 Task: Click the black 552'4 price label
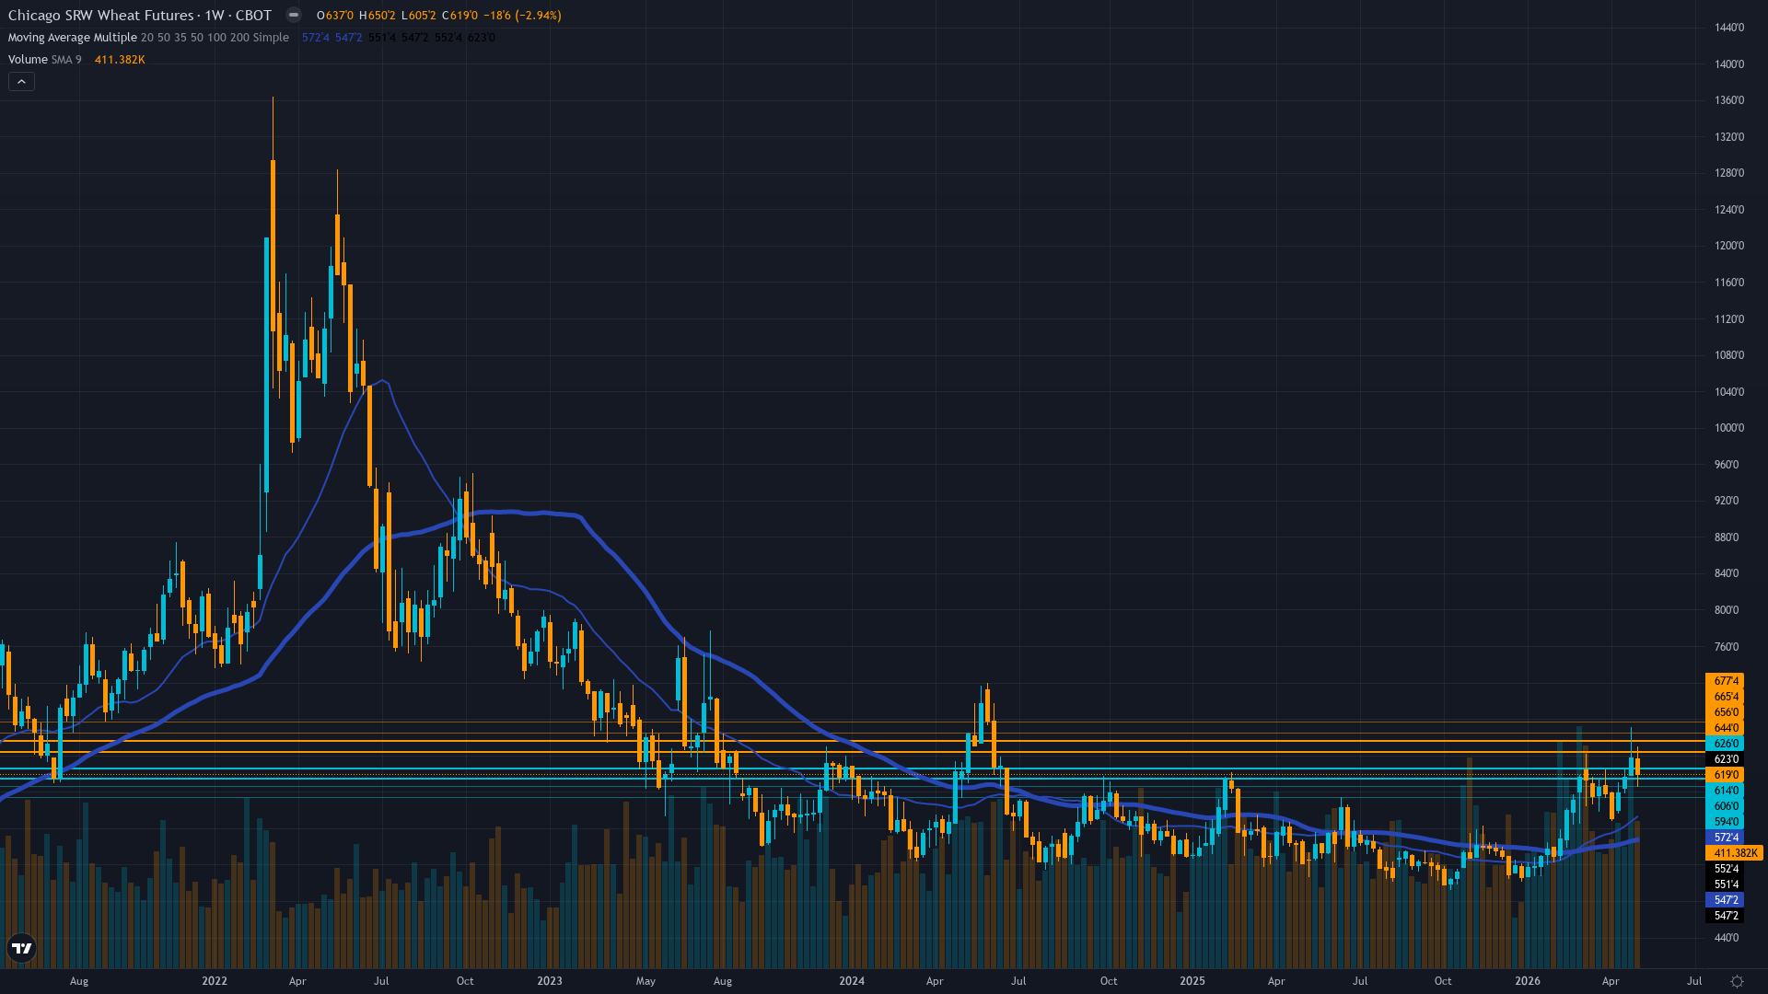coord(1726,869)
